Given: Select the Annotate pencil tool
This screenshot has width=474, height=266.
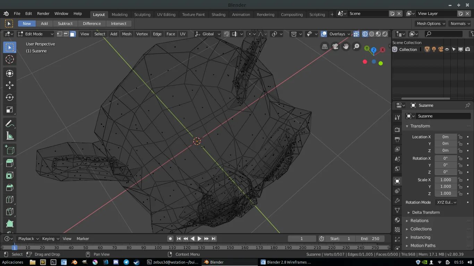Looking at the screenshot, I should pos(10,124).
